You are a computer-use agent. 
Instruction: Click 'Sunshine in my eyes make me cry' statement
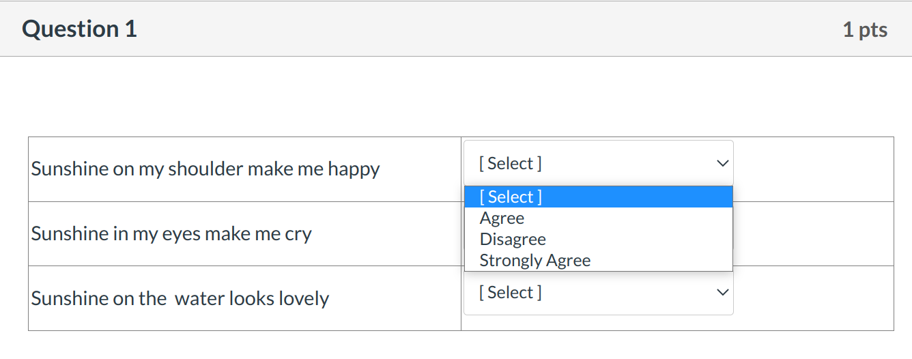coord(171,234)
